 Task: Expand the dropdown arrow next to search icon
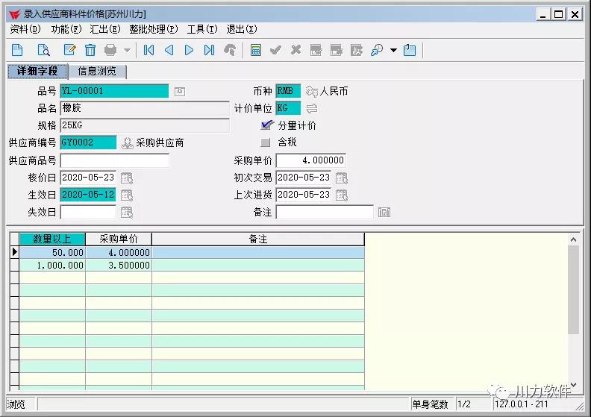pos(393,50)
